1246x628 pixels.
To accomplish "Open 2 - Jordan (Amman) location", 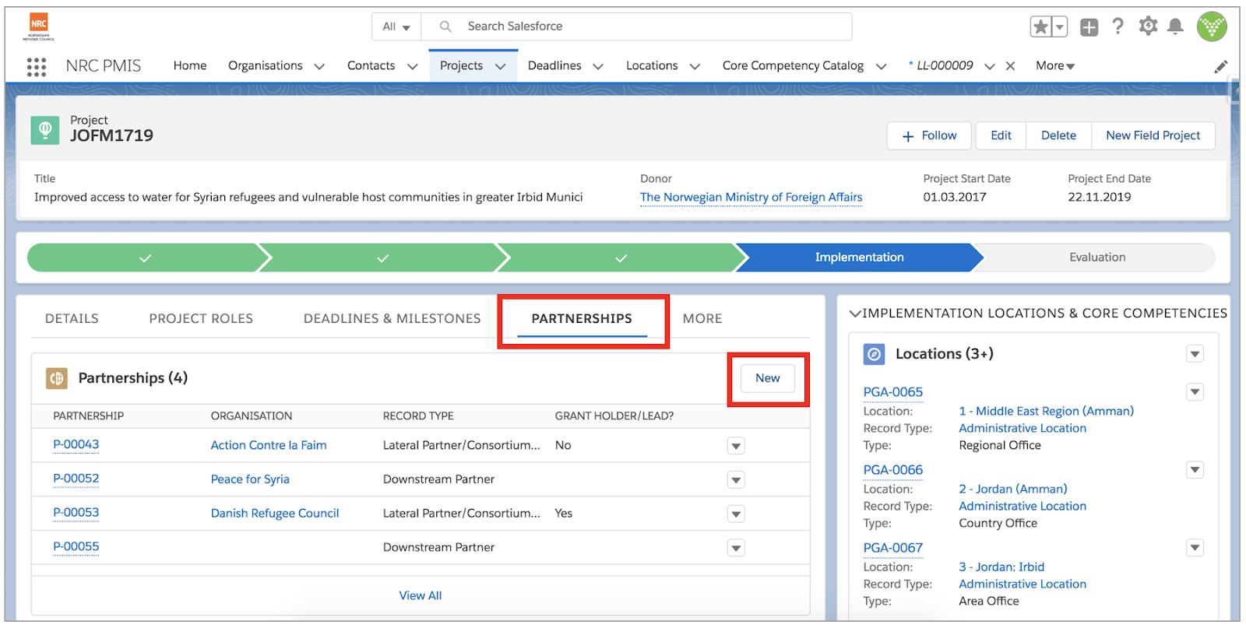I will (x=1012, y=489).
